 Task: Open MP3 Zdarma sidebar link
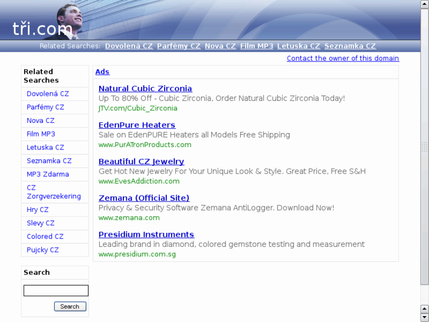48,174
